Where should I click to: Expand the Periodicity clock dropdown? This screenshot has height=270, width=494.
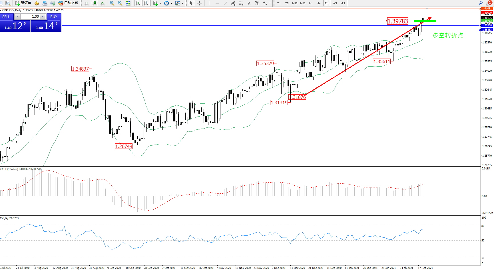coord(171,3)
